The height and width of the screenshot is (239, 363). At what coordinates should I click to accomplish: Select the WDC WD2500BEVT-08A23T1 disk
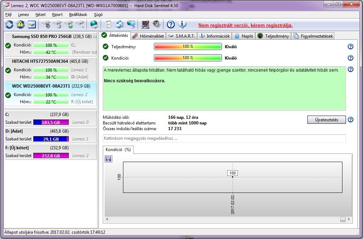pyautogui.click(x=51, y=94)
